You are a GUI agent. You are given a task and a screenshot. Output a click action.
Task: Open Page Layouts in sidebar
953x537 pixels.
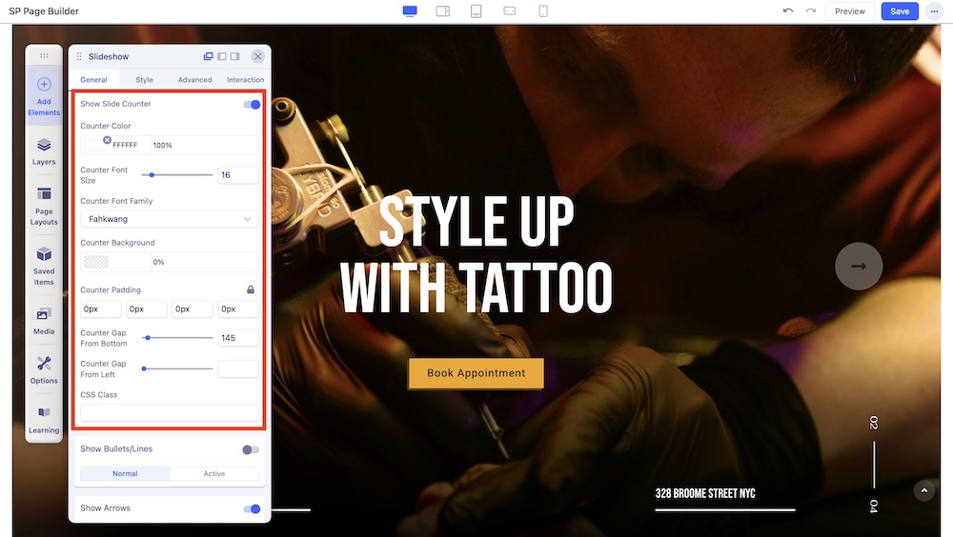pyautogui.click(x=44, y=194)
